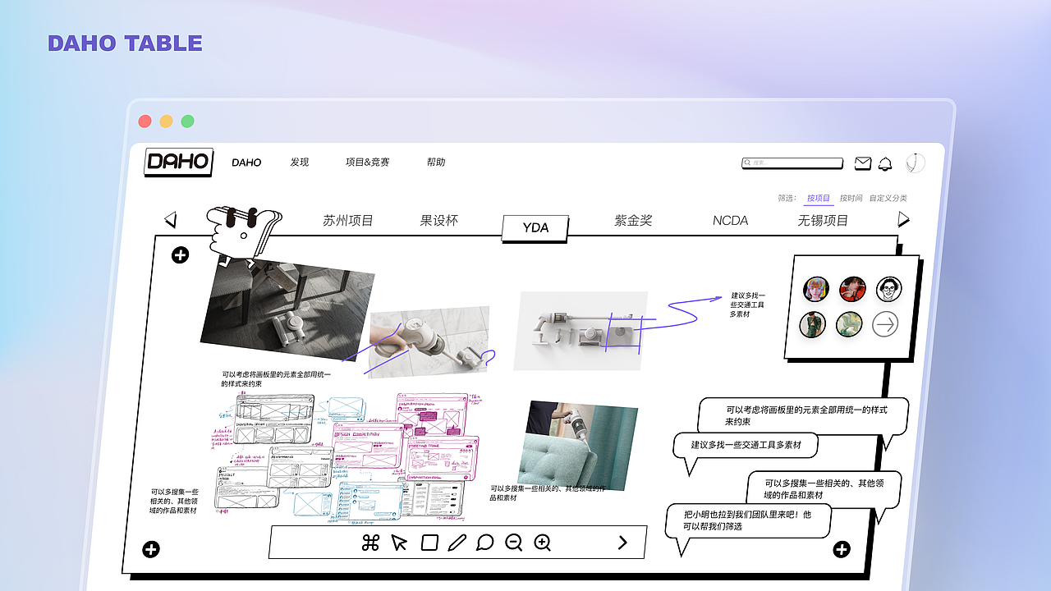Select the line-drawn glasses avatar
Image resolution: width=1051 pixels, height=591 pixels.
[x=888, y=289]
